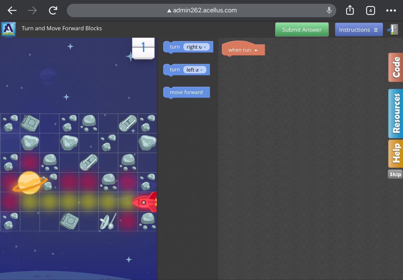The height and width of the screenshot is (280, 403).
Task: Open the share icon in browser toolbar
Action: click(x=350, y=10)
